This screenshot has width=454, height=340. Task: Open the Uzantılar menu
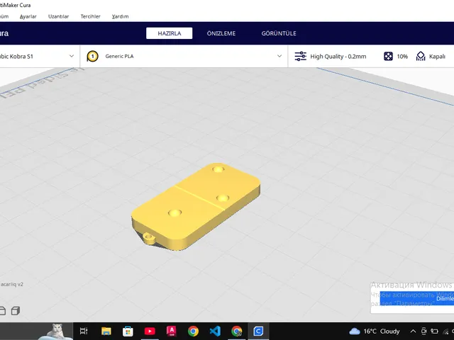point(58,16)
